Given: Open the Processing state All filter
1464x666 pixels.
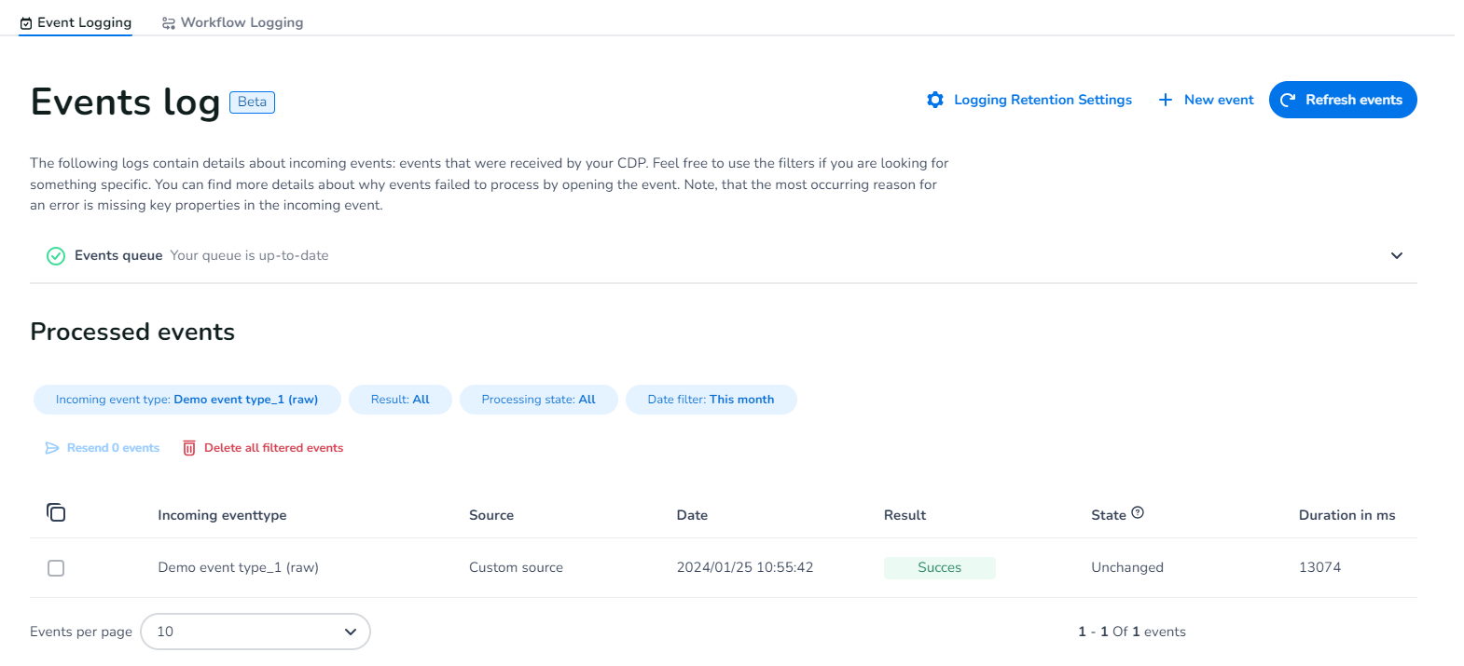Looking at the screenshot, I should tap(538, 400).
